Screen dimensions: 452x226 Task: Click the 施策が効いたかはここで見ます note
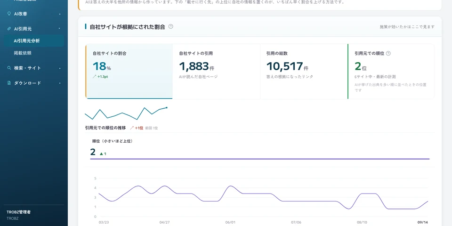pyautogui.click(x=407, y=27)
